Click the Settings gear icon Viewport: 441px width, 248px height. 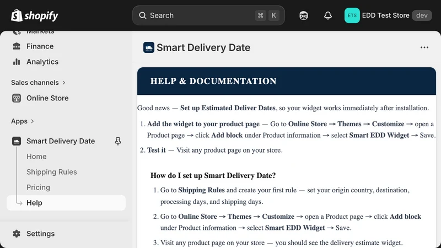pos(17,234)
